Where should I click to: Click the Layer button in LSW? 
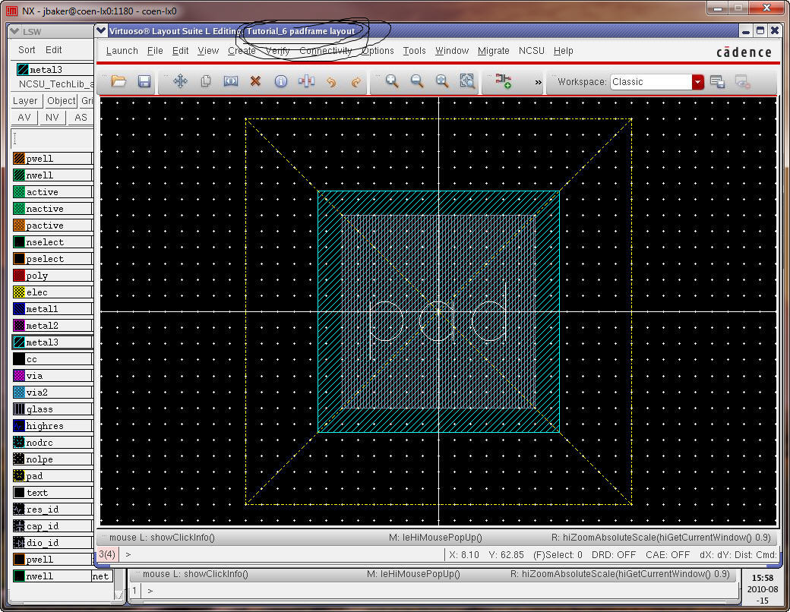(25, 101)
